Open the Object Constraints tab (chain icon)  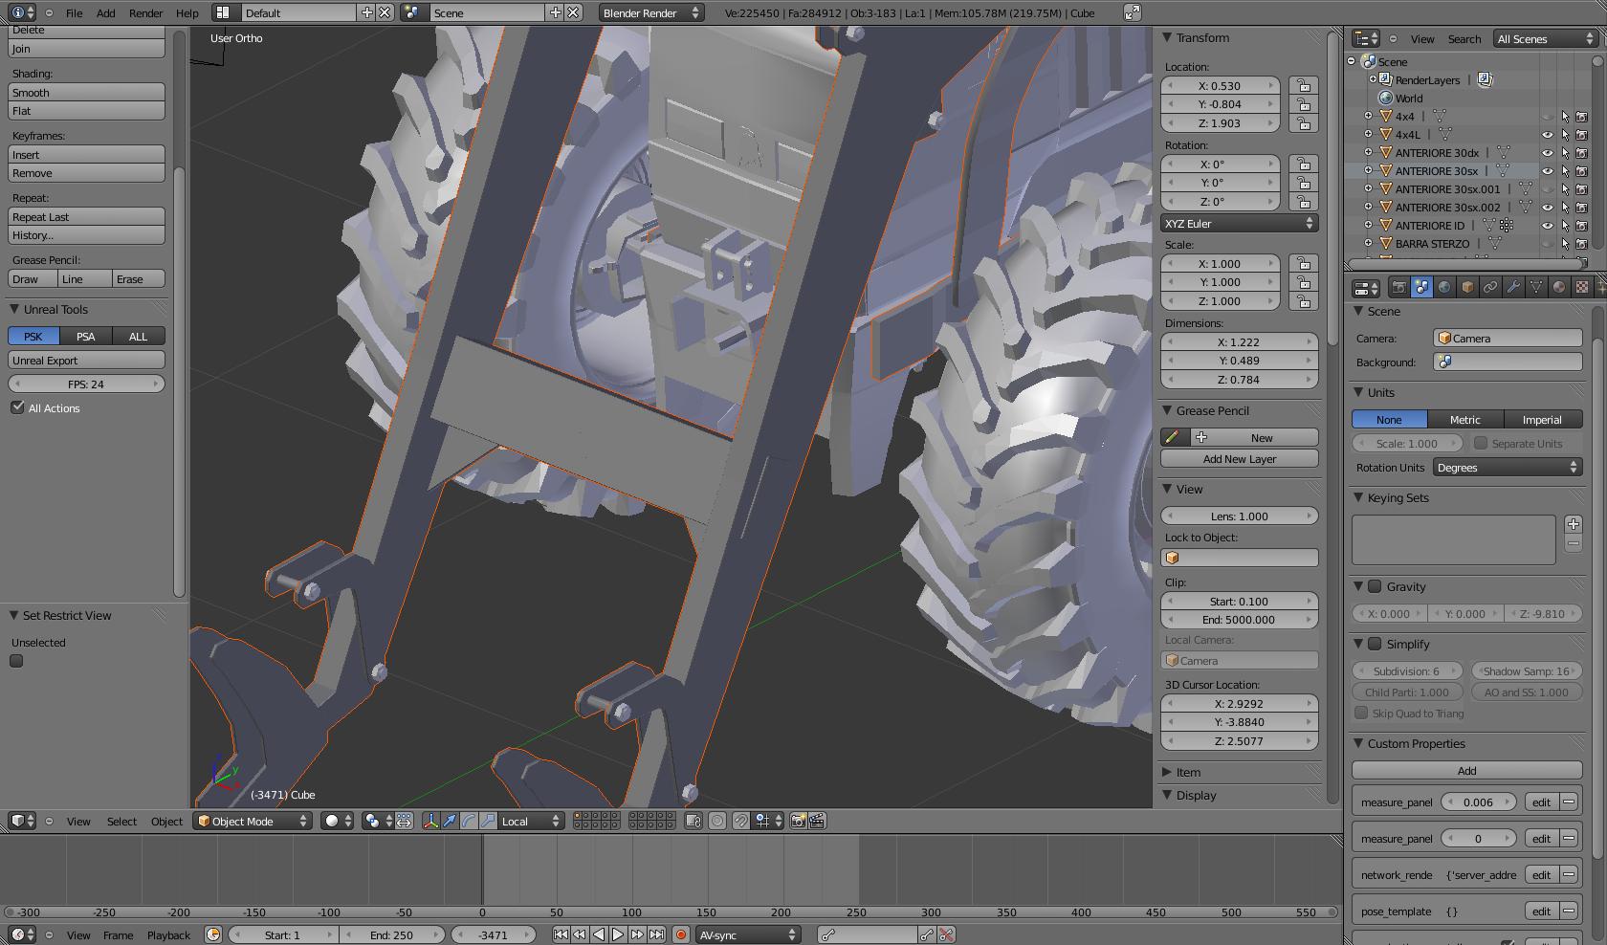[x=1490, y=287]
